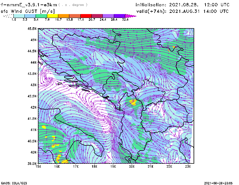Click the 40.5N latitude label
The height and width of the screenshot is (185, 239).
[32, 141]
